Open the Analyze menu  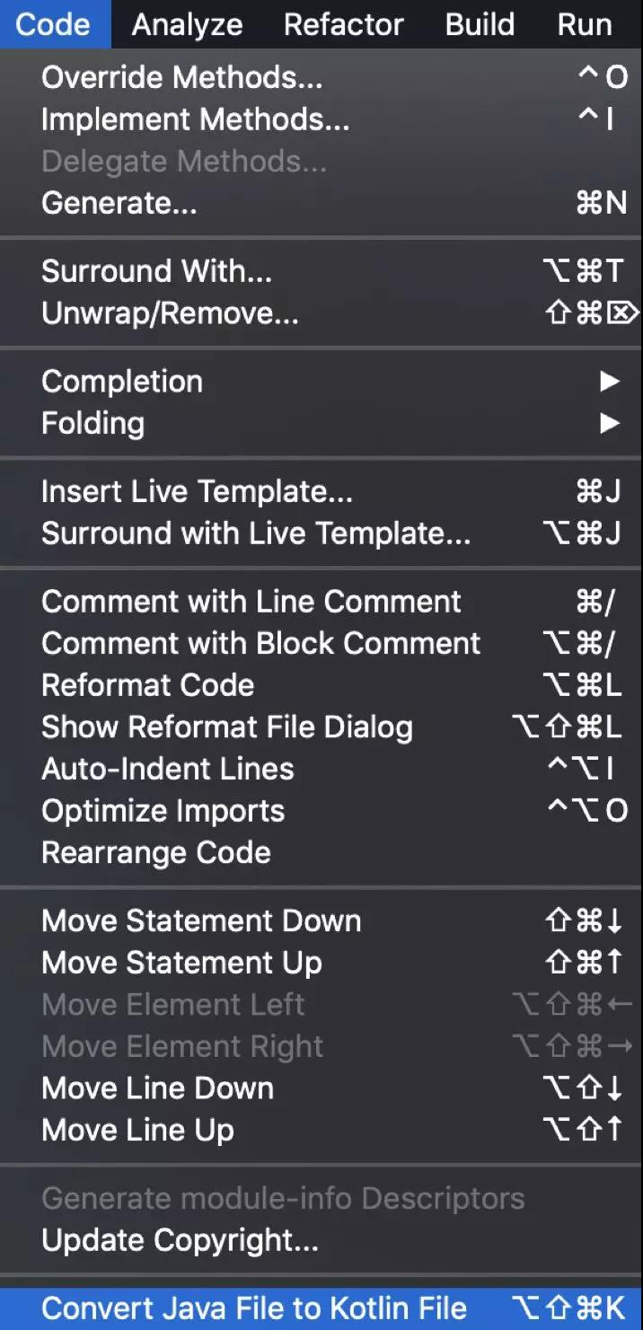click(187, 24)
